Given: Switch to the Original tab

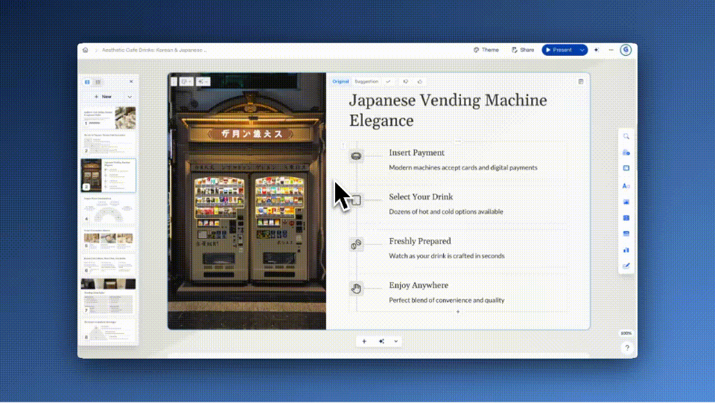Looking at the screenshot, I should [340, 82].
